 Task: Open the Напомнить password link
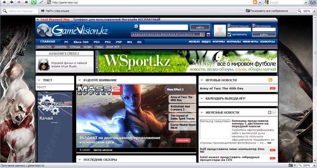click(x=263, y=26)
